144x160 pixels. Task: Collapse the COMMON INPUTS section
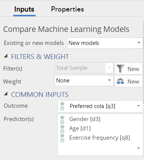coord(6,94)
